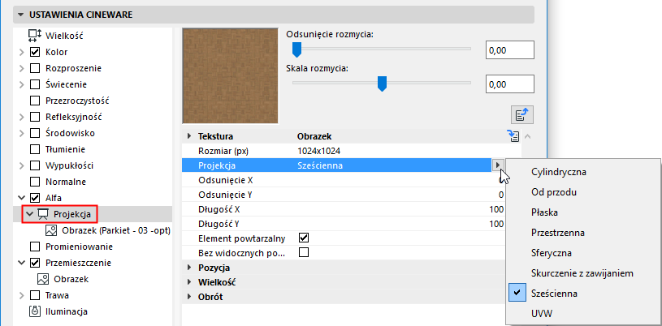Expand the Obrót section
This screenshot has height=326, width=662.
click(188, 297)
